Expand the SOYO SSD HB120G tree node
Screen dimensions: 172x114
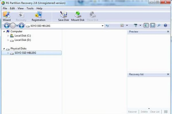tap(8, 53)
